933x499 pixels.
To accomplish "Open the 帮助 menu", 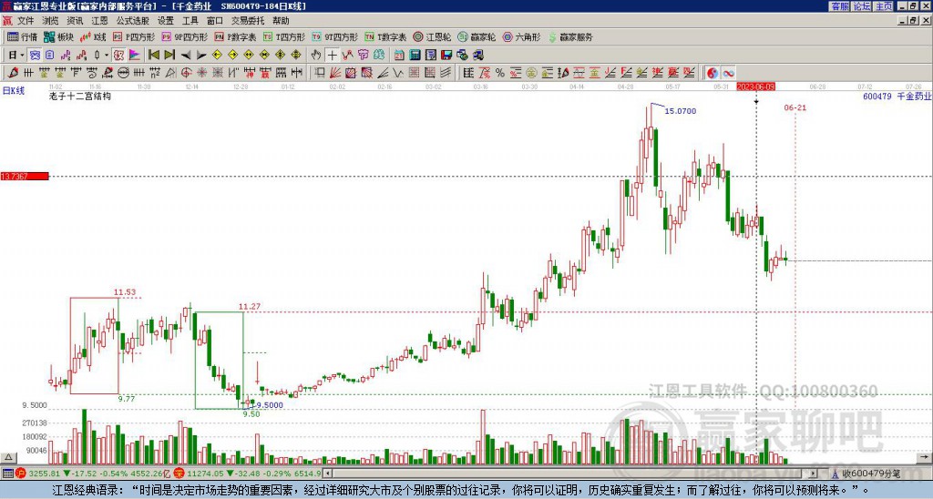I will pos(281,21).
